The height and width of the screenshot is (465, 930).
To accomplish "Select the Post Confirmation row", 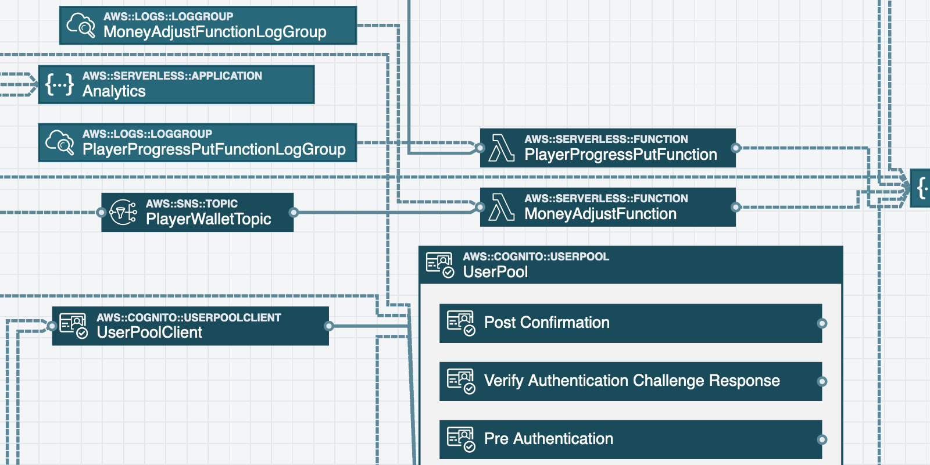I will (631, 323).
